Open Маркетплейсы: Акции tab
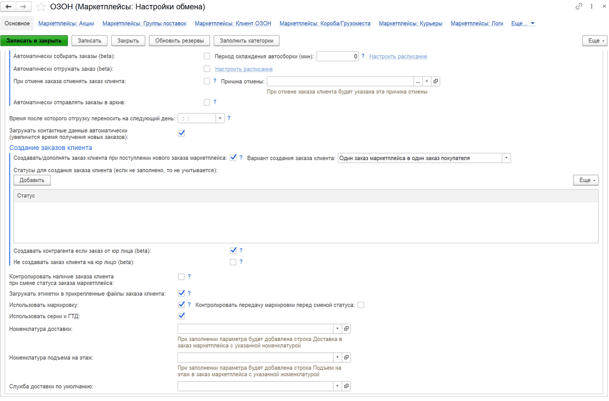This screenshot has width=609, height=401. tap(66, 23)
